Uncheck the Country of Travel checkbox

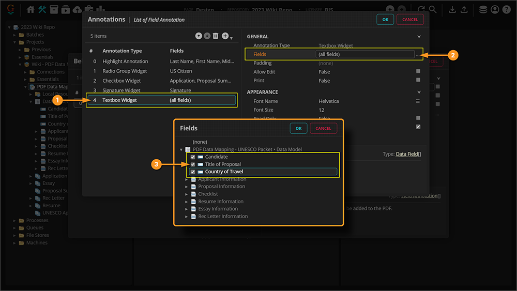[193, 172]
